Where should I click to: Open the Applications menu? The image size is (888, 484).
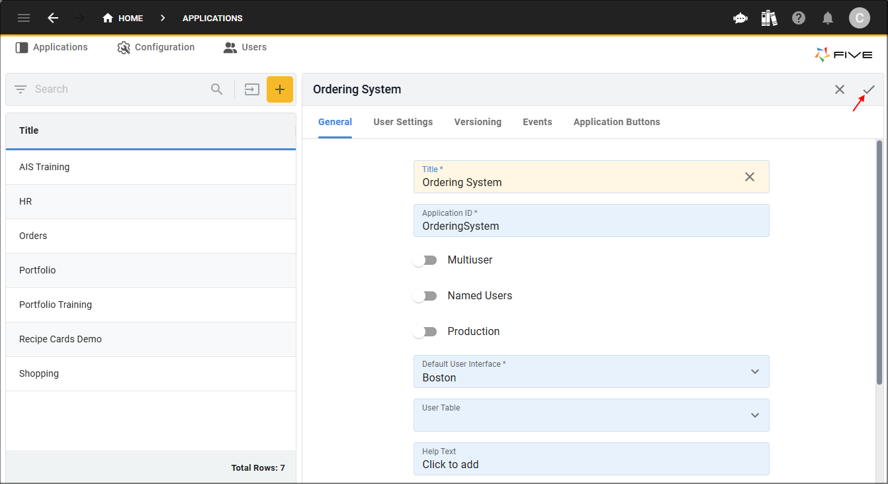point(52,48)
